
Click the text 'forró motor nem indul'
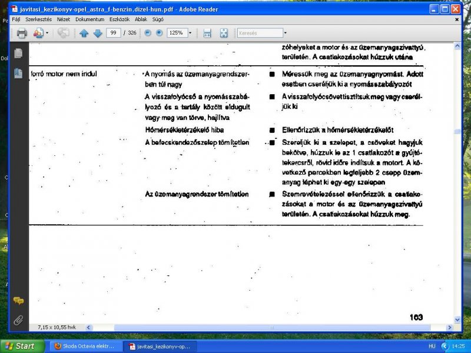pos(64,74)
